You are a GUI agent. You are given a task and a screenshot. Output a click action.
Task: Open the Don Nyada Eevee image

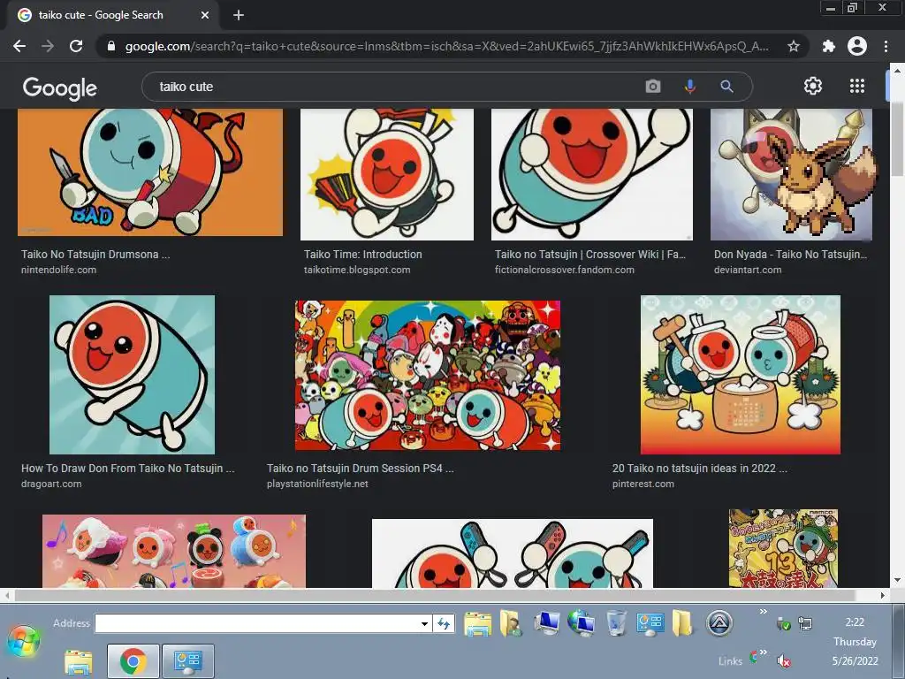(791, 174)
